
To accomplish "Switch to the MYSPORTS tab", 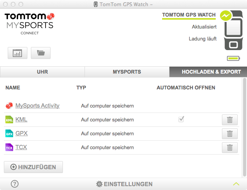I will pyautogui.click(x=127, y=72).
